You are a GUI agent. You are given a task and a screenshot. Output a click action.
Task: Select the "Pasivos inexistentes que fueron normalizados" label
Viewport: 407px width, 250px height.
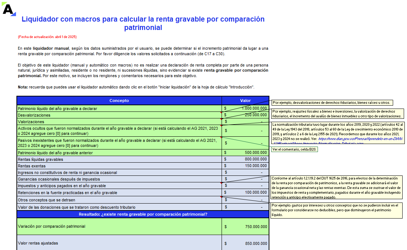click(119, 143)
